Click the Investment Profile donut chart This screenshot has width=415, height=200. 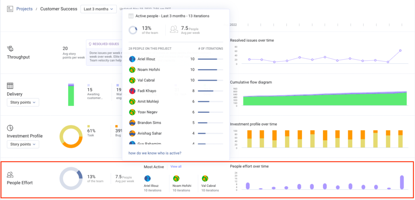pos(71,137)
